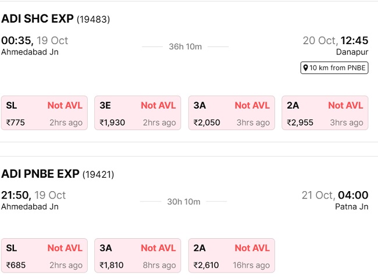The width and height of the screenshot is (378, 280).
Task: Show route for the 30h 10m journey
Action: (x=184, y=202)
